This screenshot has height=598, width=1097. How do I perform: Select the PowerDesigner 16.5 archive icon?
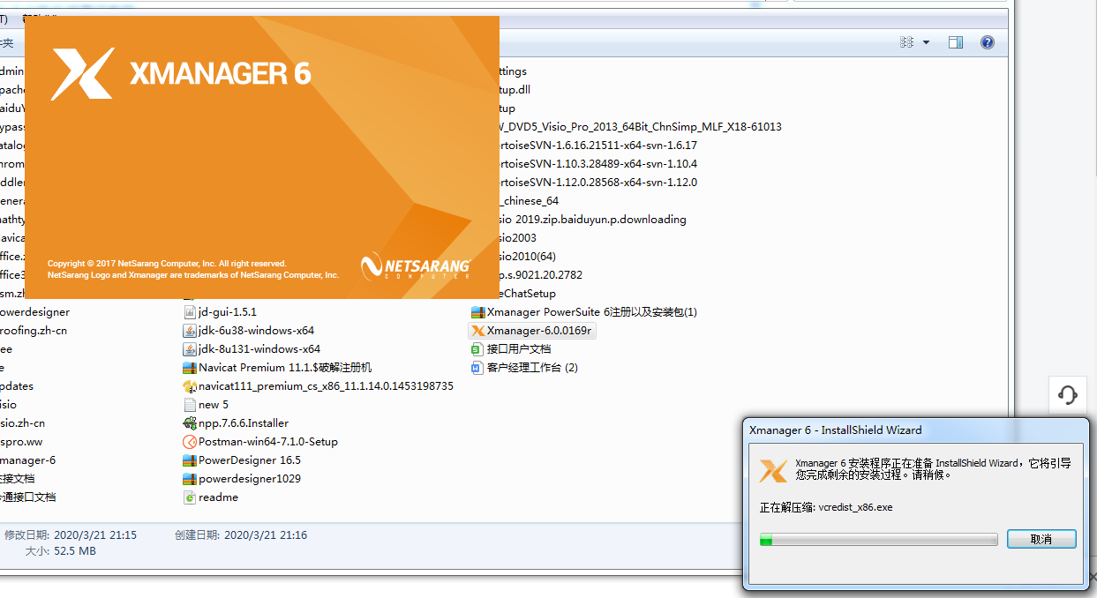(189, 460)
